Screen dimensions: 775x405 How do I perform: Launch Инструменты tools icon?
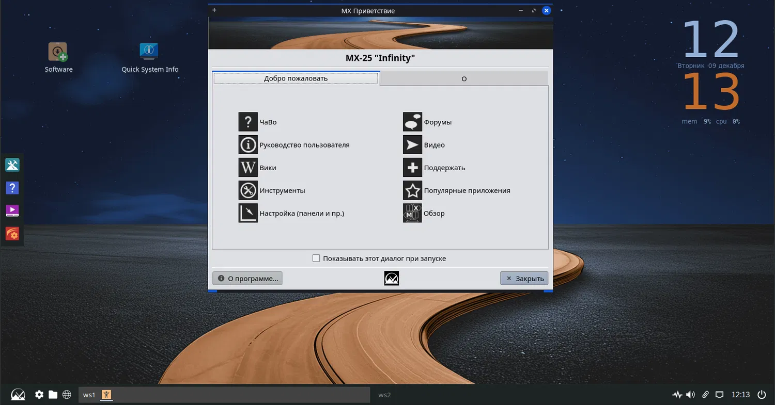pyautogui.click(x=248, y=190)
